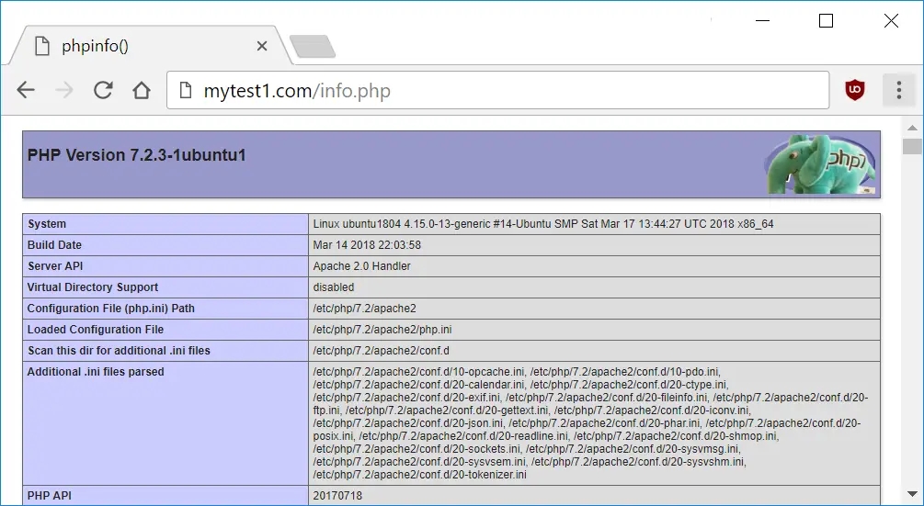The image size is (924, 506).
Task: Open the Chrome three-dot menu
Action: click(x=898, y=90)
